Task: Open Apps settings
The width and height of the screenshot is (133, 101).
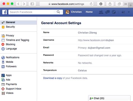Action: (x=9, y=75)
